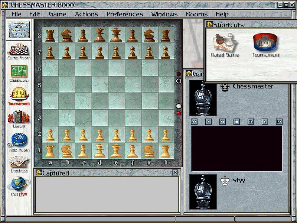This screenshot has width=297, height=223.
Task: Open the Help menu
Action: click(x=222, y=14)
